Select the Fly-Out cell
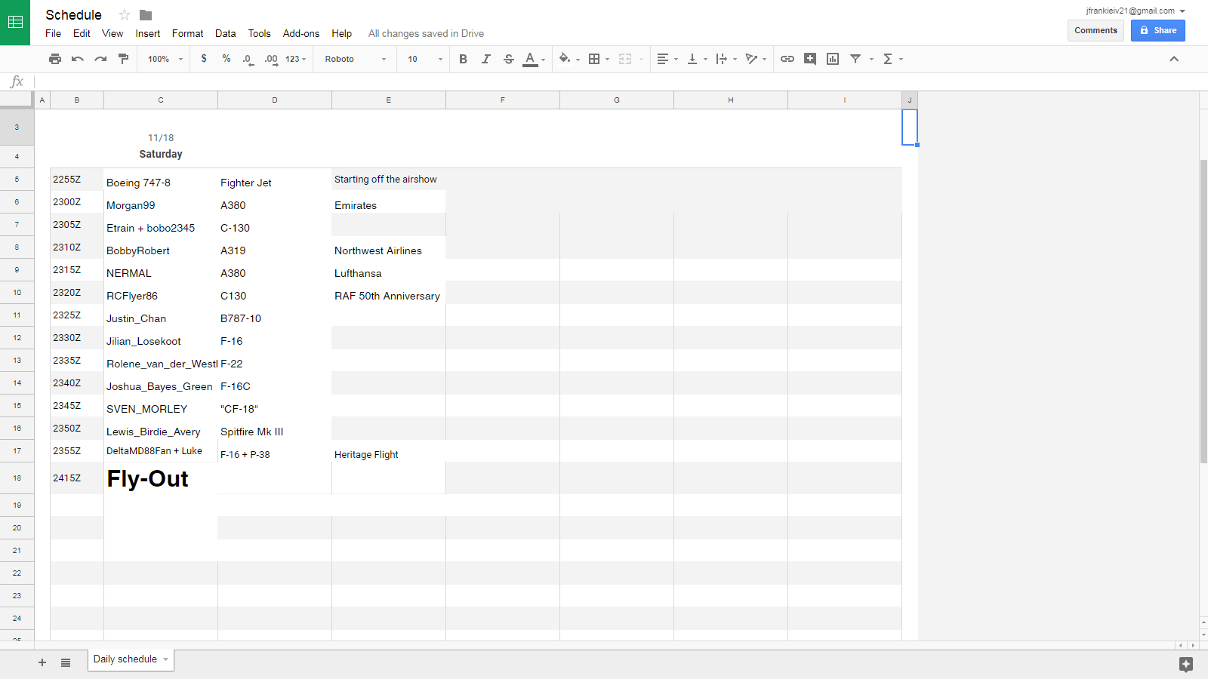The height and width of the screenshot is (679, 1208). (x=161, y=478)
